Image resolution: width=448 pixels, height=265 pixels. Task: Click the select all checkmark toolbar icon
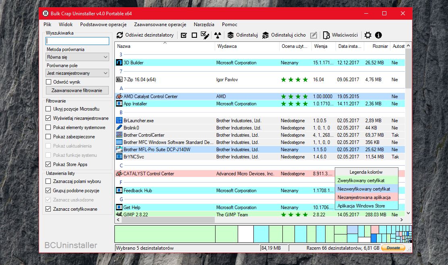click(x=184, y=35)
